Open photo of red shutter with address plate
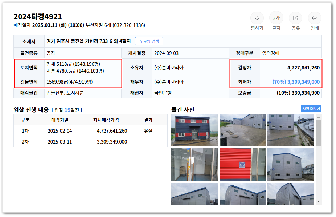Image resolution: width=336 pixels, height=217 pixels. pyautogui.click(x=242, y=165)
